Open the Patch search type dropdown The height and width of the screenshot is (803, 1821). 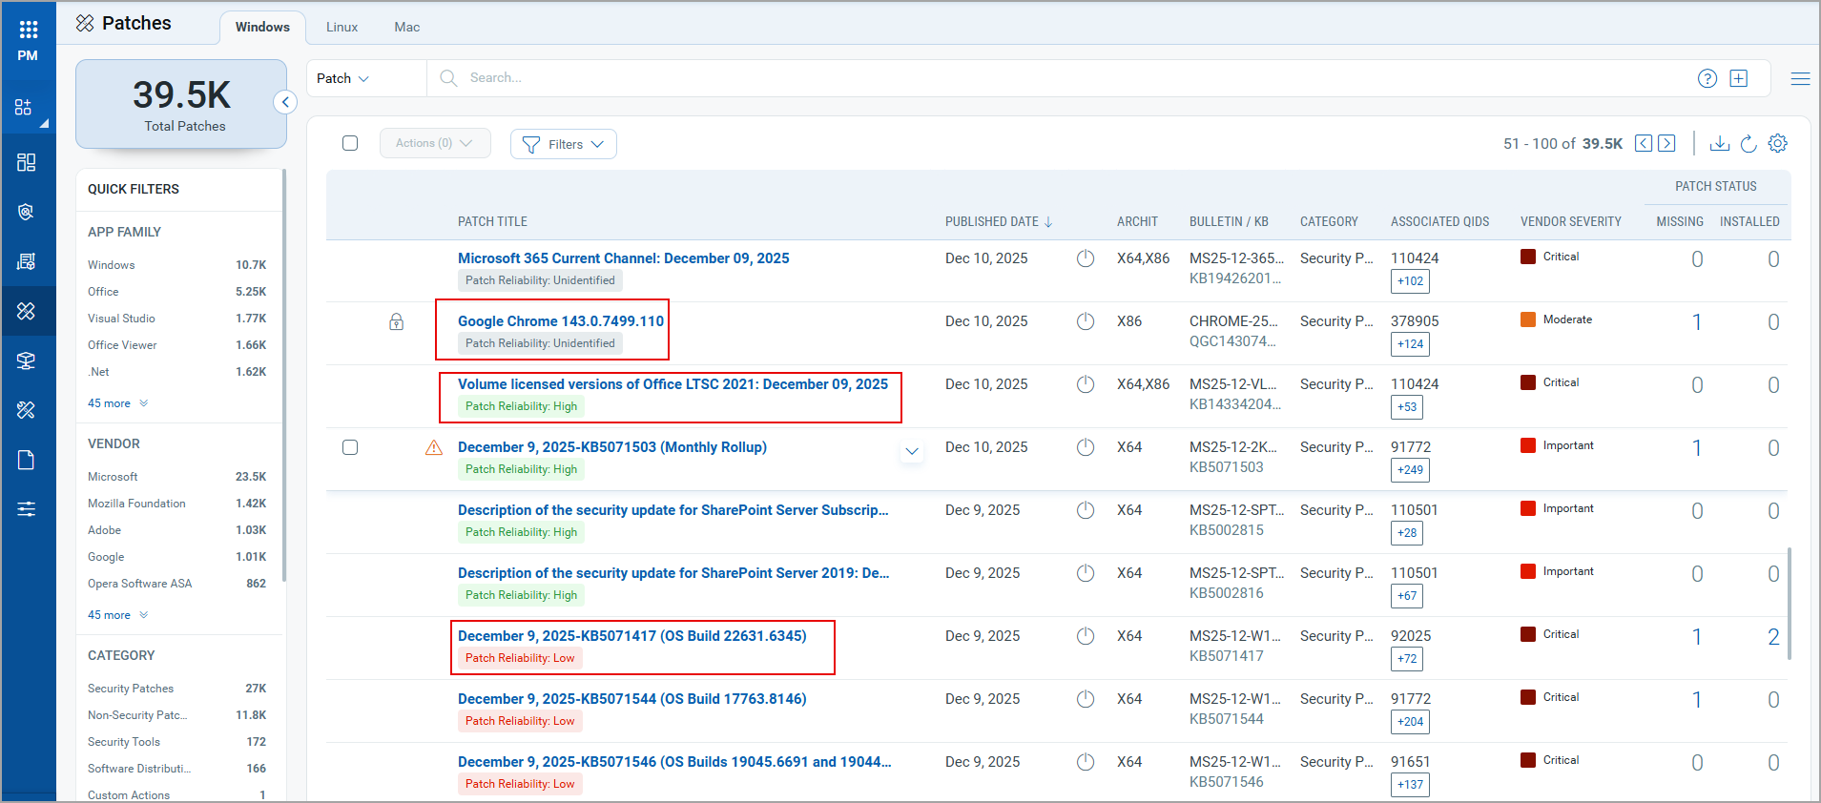(x=342, y=78)
